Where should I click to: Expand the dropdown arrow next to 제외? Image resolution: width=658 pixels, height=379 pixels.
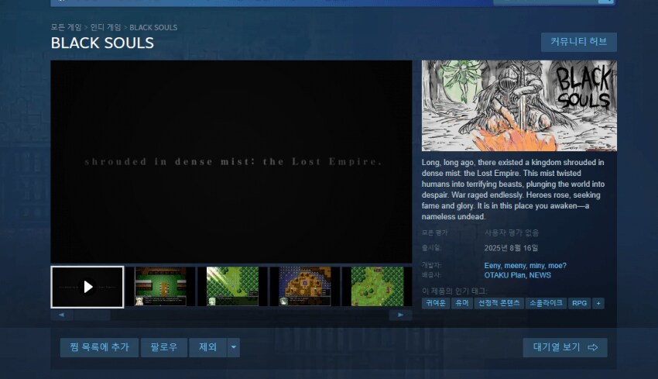point(234,347)
